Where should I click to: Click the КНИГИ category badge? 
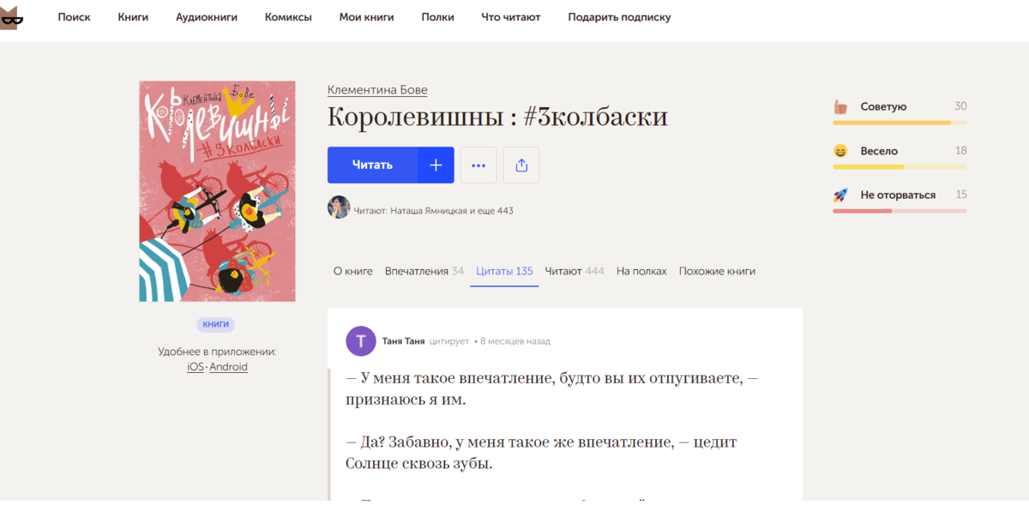click(x=216, y=324)
